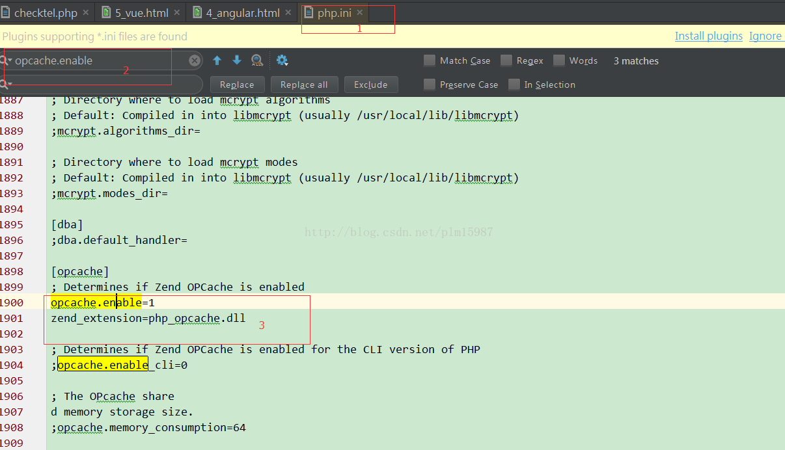Open search history magnifier in find field
Viewport: 785px width, 450px height.
7,60
